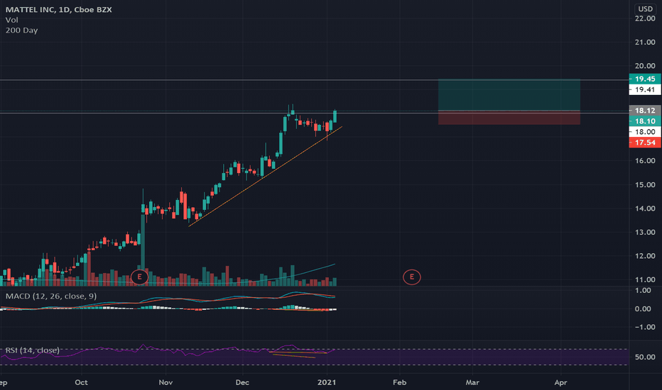
Task: Click the earnings 'E' marker near November
Action: coord(139,277)
